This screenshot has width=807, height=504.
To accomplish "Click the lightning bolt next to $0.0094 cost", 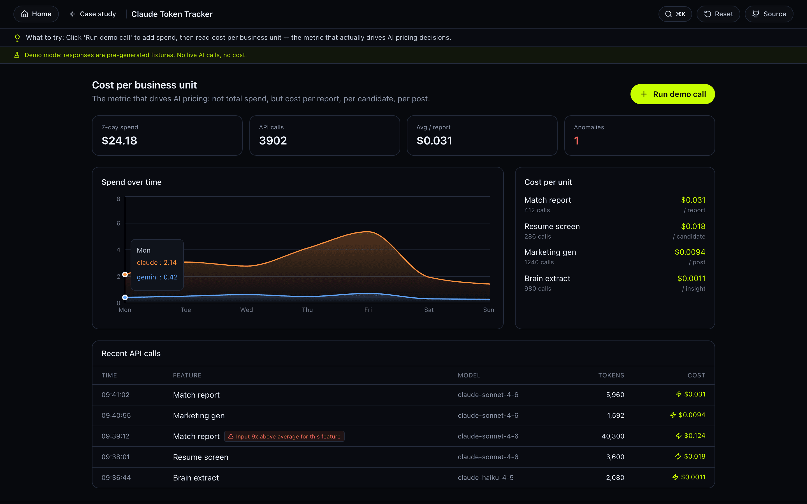I will click(673, 415).
